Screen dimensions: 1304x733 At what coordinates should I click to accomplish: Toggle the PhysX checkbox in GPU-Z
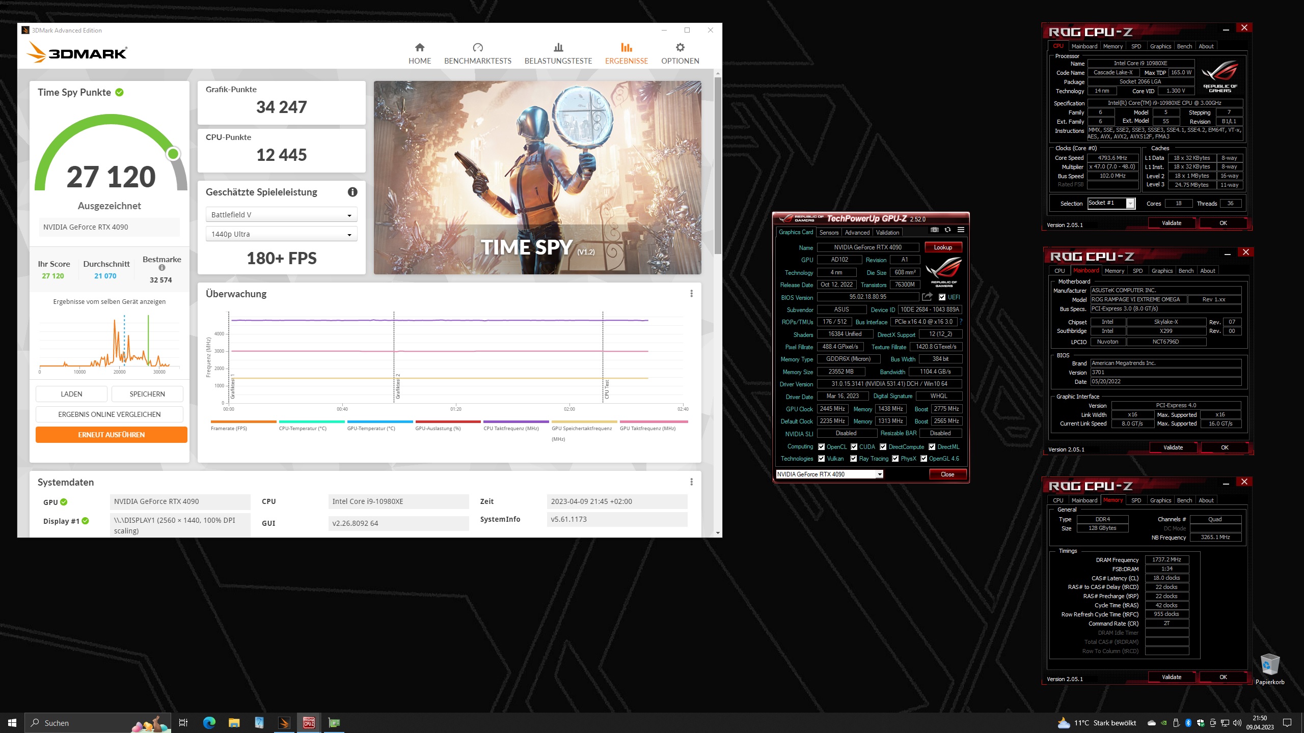[x=895, y=459]
